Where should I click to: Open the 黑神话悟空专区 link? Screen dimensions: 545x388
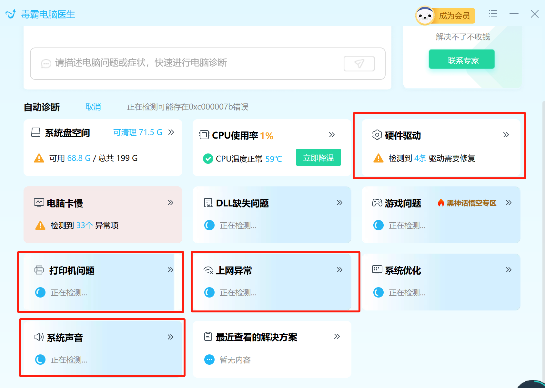point(471,203)
